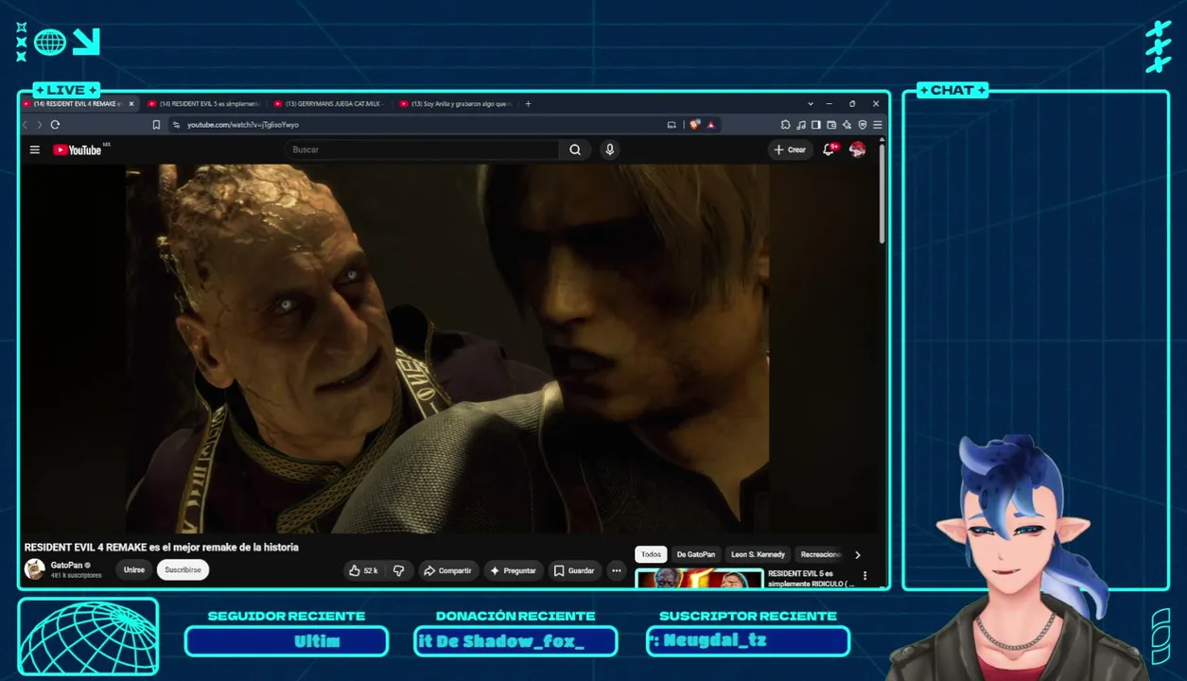The height and width of the screenshot is (681, 1187).
Task: Open the Brave Rewards triangle icon
Action: [x=709, y=124]
